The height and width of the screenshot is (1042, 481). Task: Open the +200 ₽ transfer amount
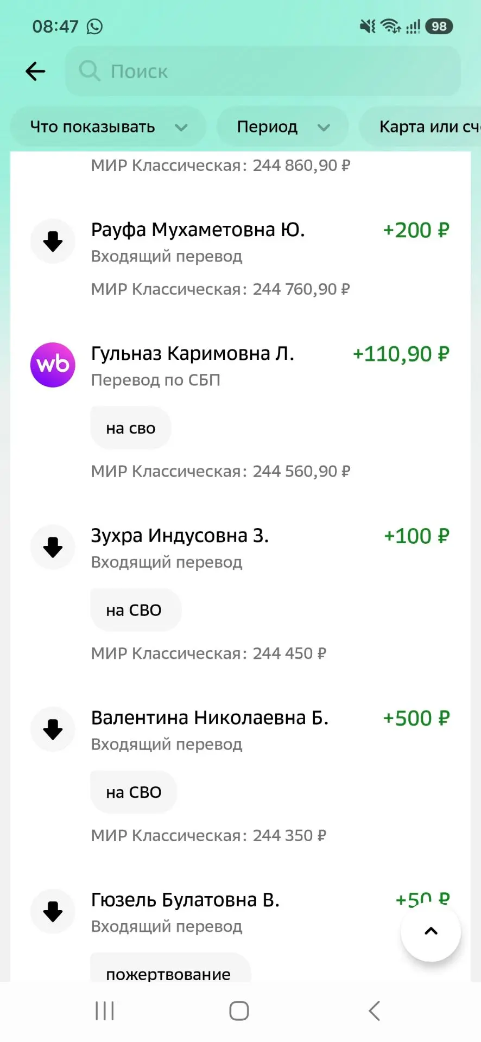(416, 230)
